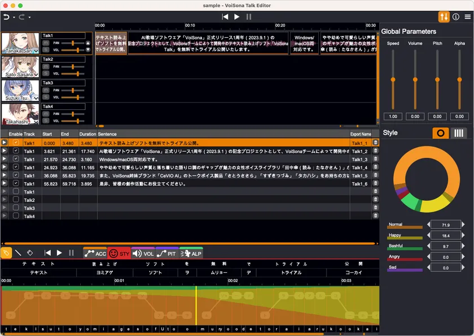
Task: Open Sato Sasara voice dropdown
Action: (36, 74)
